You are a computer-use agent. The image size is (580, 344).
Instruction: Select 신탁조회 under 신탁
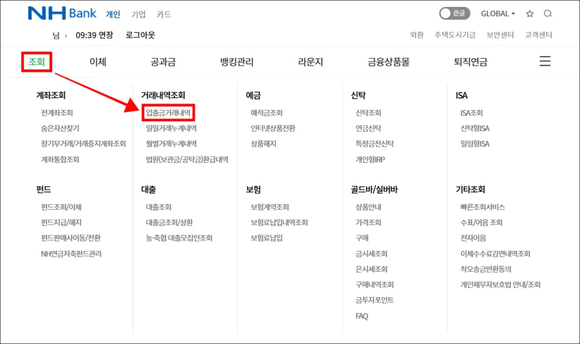[x=368, y=113]
